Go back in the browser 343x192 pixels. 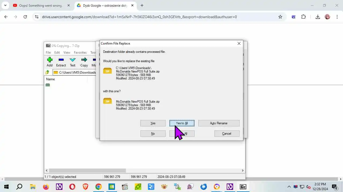pos(6,17)
